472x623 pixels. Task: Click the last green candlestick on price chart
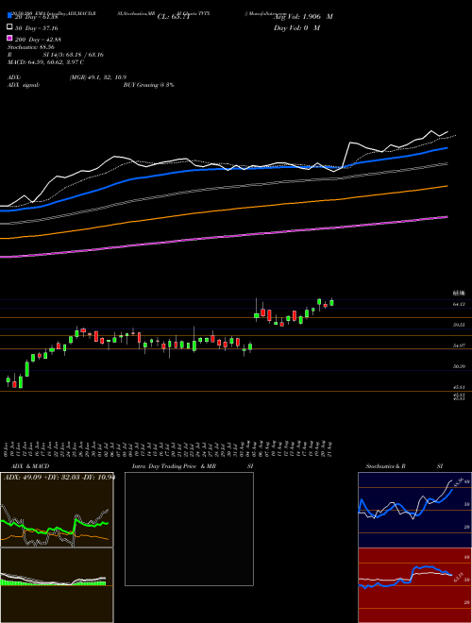[331, 303]
